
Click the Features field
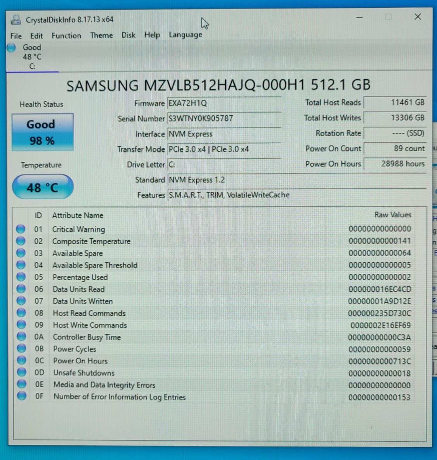297,195
